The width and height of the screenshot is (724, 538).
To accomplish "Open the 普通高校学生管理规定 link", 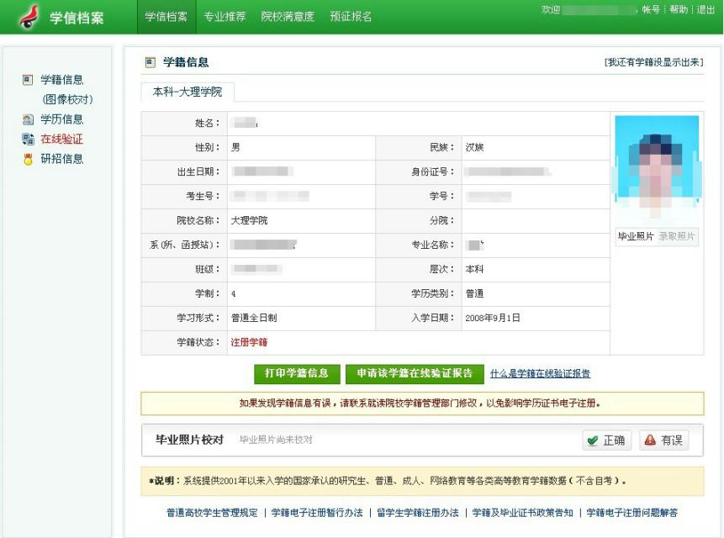I will pos(212,513).
